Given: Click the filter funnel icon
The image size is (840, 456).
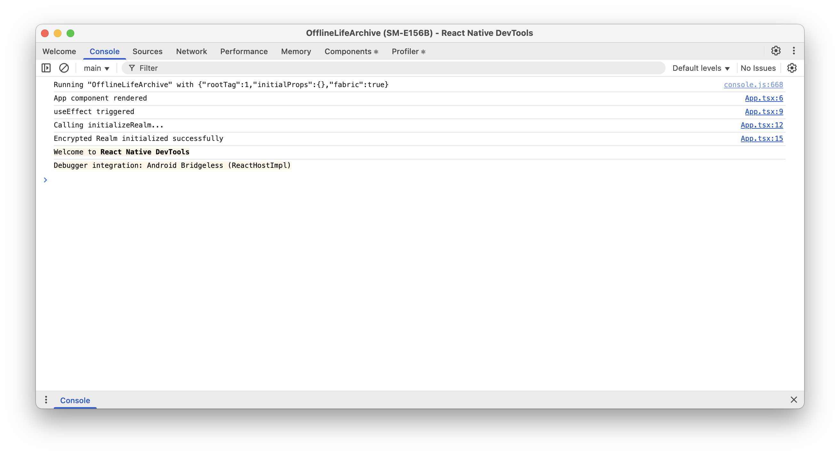Looking at the screenshot, I should point(132,68).
